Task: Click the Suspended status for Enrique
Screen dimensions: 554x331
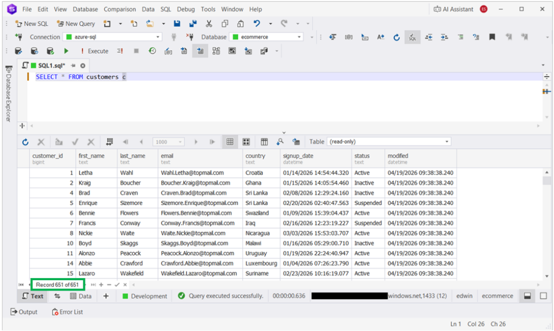Action: click(x=368, y=203)
